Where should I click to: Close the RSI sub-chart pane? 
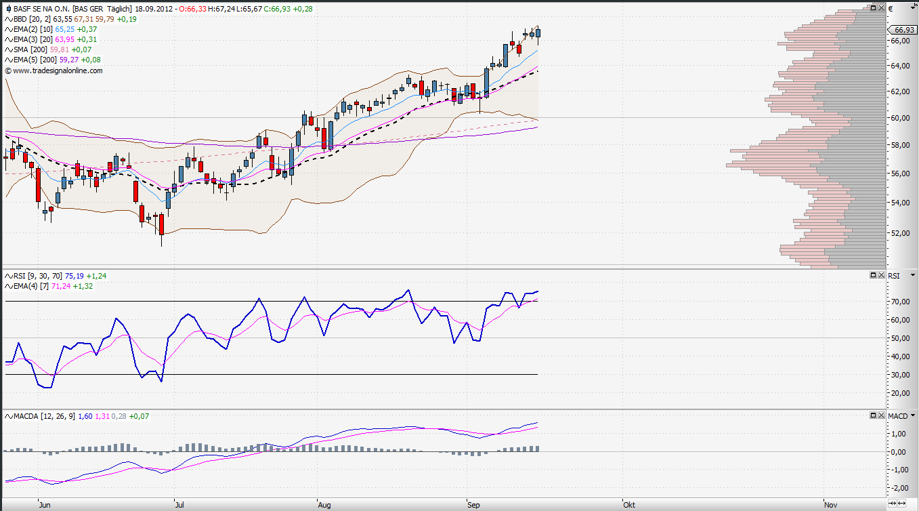pyautogui.click(x=881, y=275)
